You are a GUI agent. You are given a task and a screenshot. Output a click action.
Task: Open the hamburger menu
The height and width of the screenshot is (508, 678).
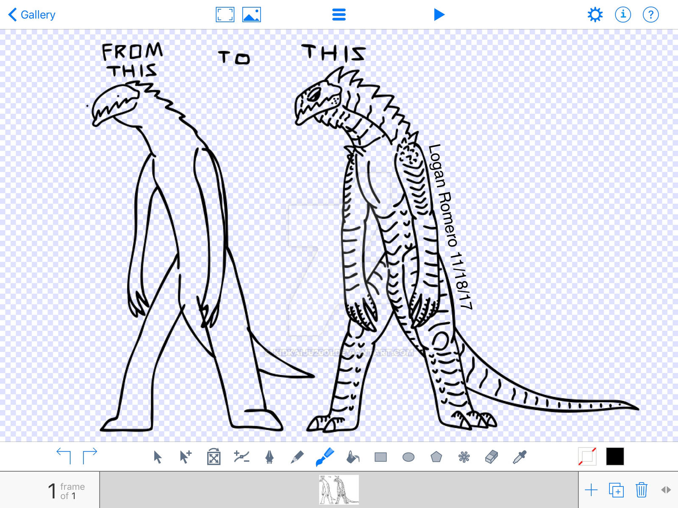[339, 14]
